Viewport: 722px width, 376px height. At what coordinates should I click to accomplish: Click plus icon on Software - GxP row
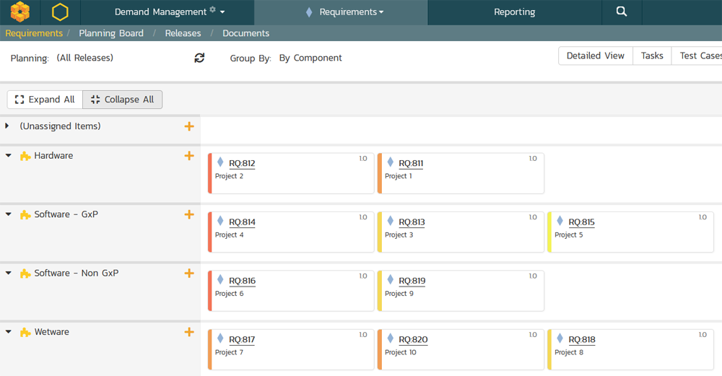pyautogui.click(x=189, y=214)
